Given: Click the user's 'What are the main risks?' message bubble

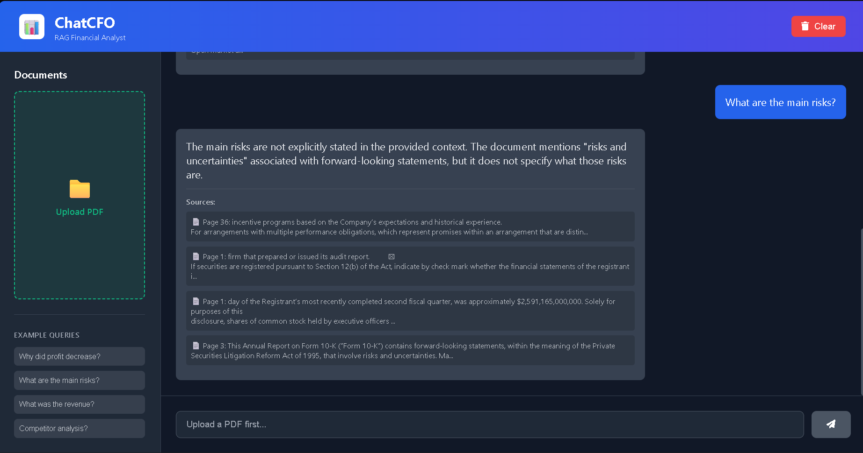Looking at the screenshot, I should [780, 102].
